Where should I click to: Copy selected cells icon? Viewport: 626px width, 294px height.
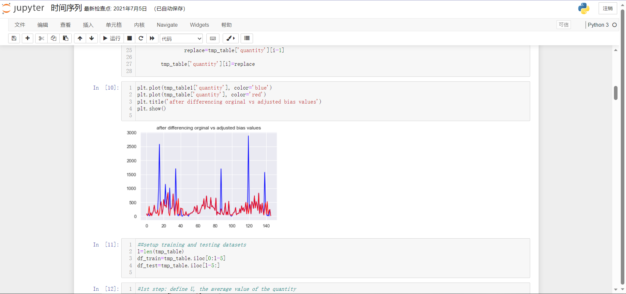click(x=53, y=38)
